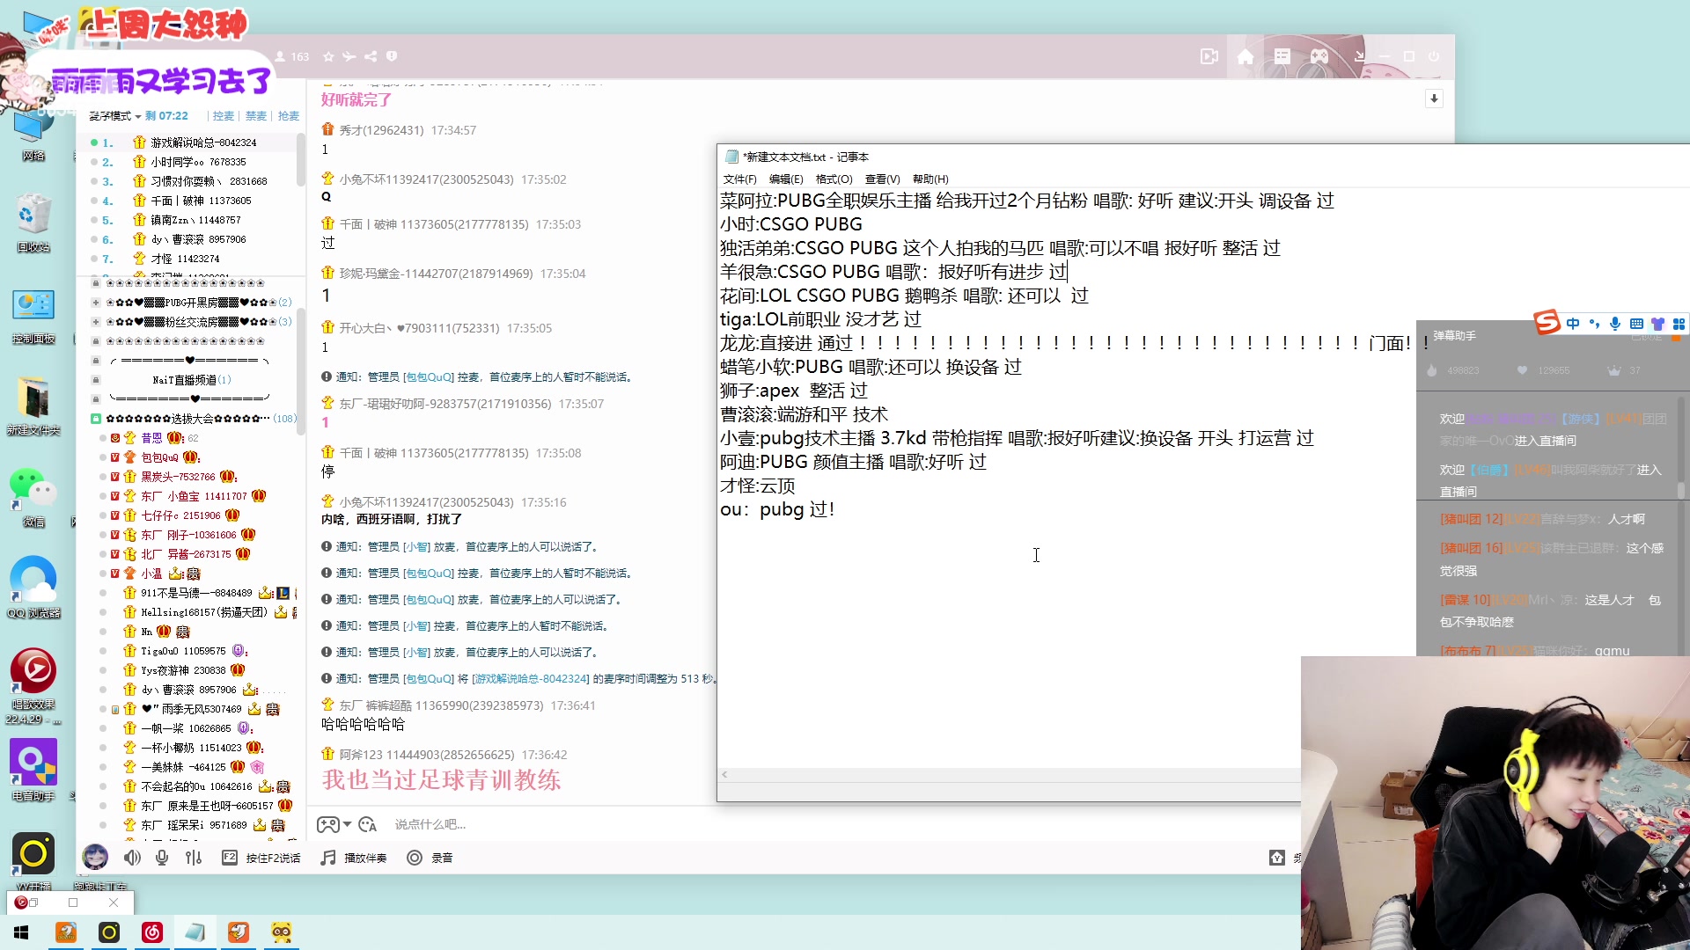Screen dimensions: 1690x950
Task: Open the Notepad taskbar icon
Action: (x=195, y=932)
